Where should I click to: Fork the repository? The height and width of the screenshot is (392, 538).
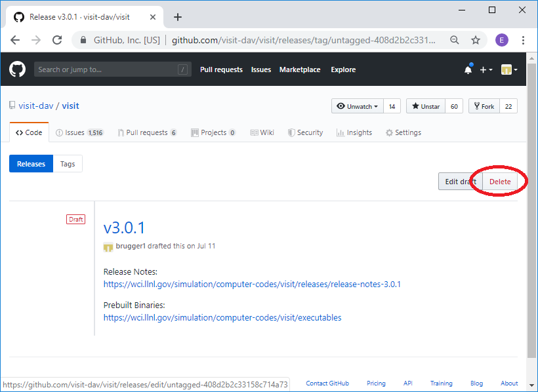[x=484, y=106]
